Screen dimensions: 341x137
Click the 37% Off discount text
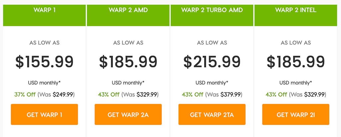(x=25, y=94)
